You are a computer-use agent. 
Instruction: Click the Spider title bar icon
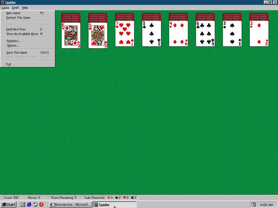tap(3, 2)
